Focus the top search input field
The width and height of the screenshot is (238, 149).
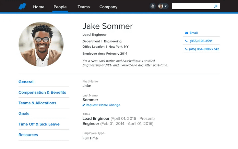pos(192,6)
